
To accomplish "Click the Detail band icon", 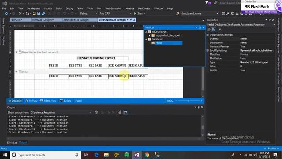I will point(20,72).
